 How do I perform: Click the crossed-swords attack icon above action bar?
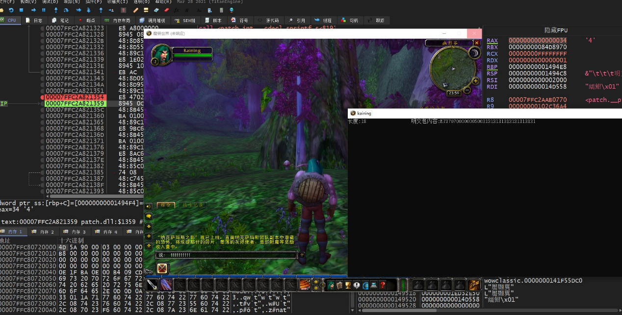tap(162, 268)
